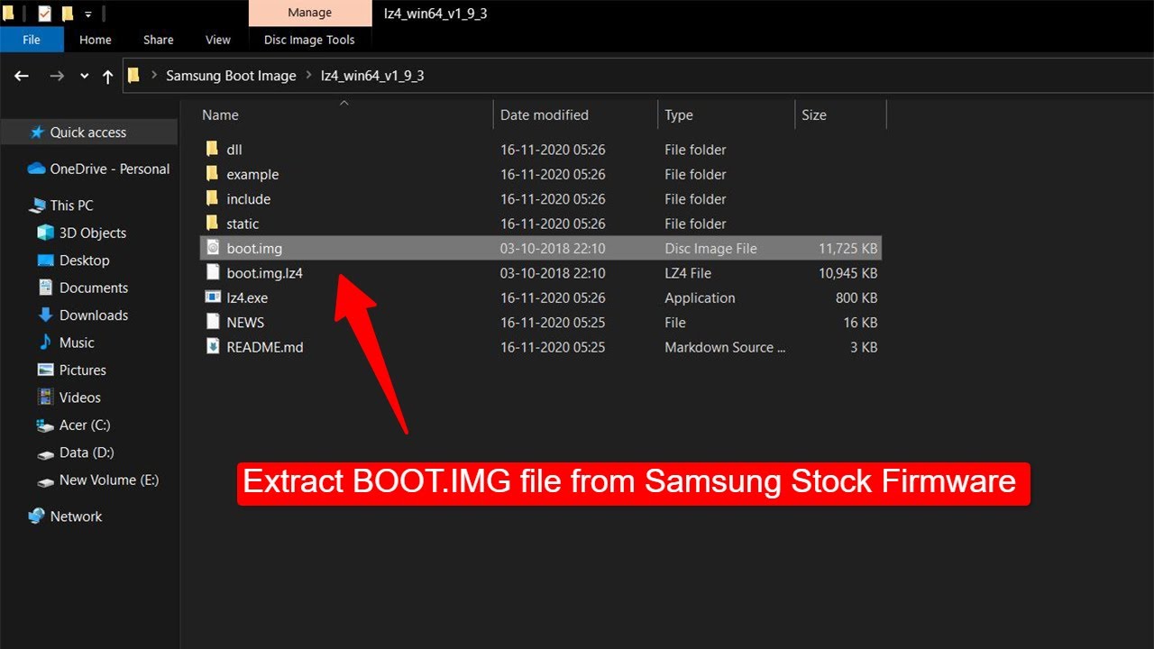Go back with the Back arrow
The image size is (1154, 649).
click(x=22, y=76)
